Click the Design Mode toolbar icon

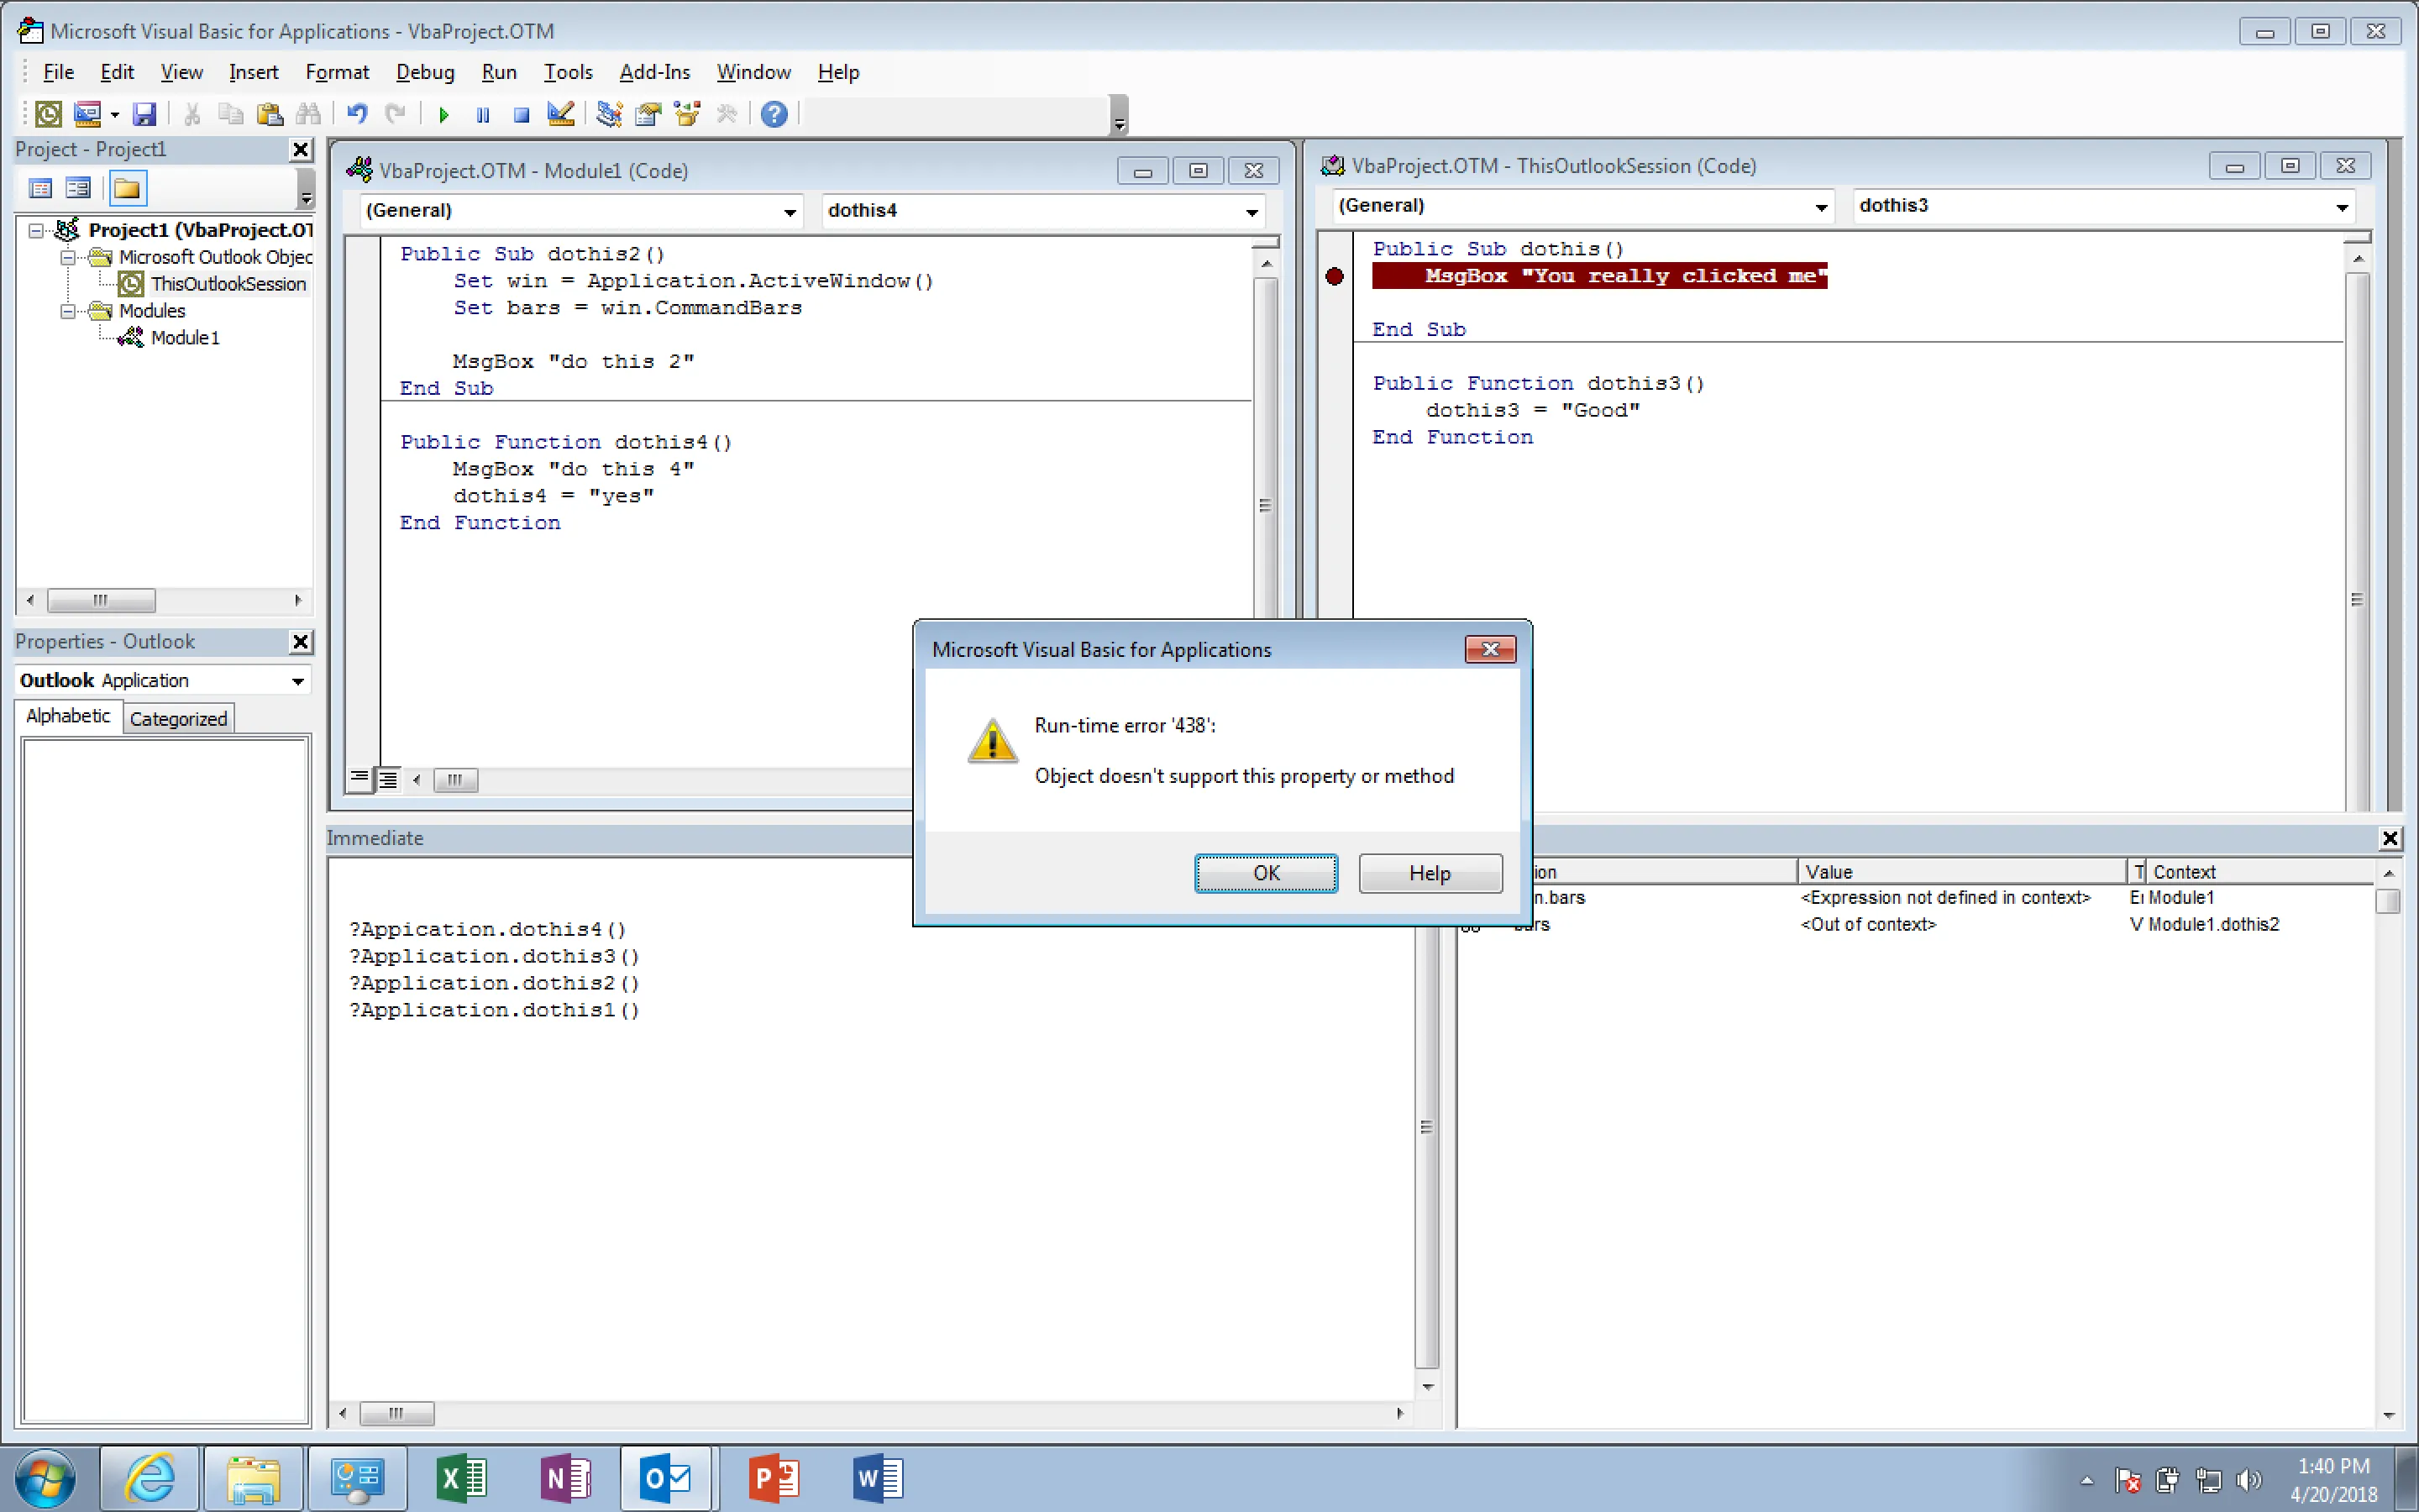[561, 115]
